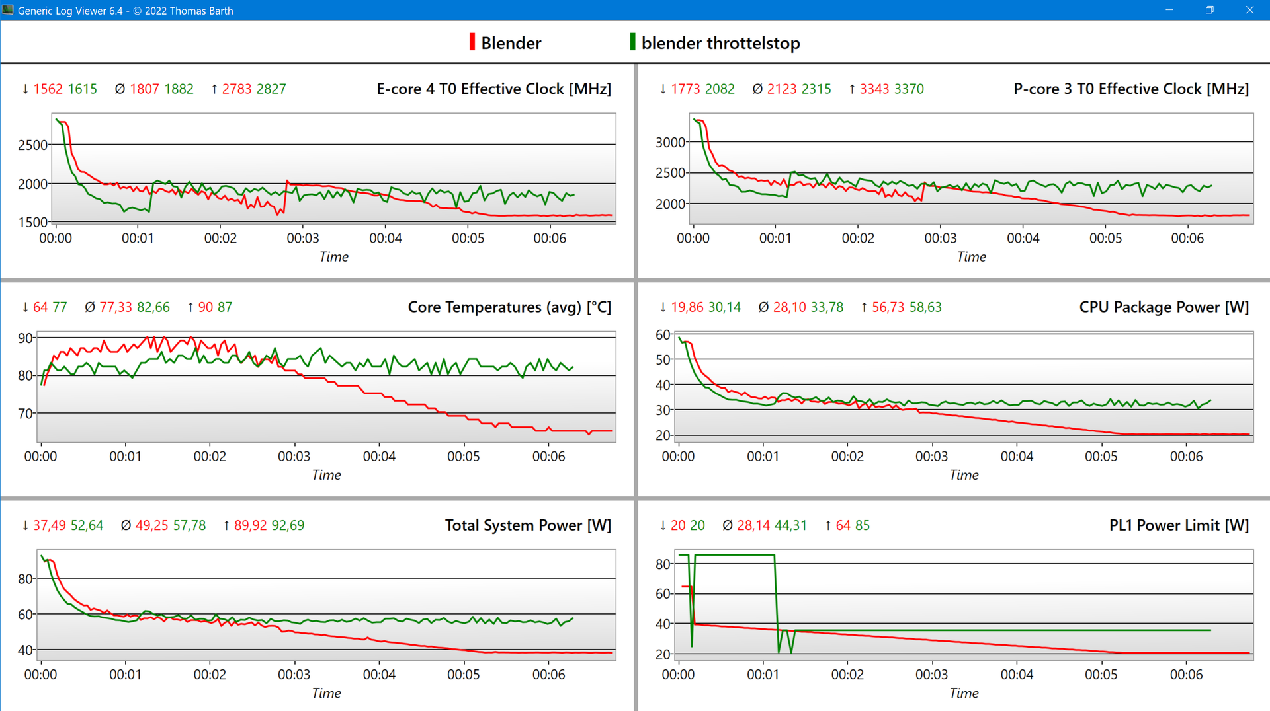Click the maximum arrow in PL1 Power Limit
The height and width of the screenshot is (711, 1270).
[828, 525]
